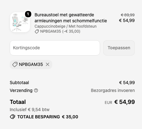Click the office chair product thumbnail
142x129 pixels.
click(x=20, y=22)
